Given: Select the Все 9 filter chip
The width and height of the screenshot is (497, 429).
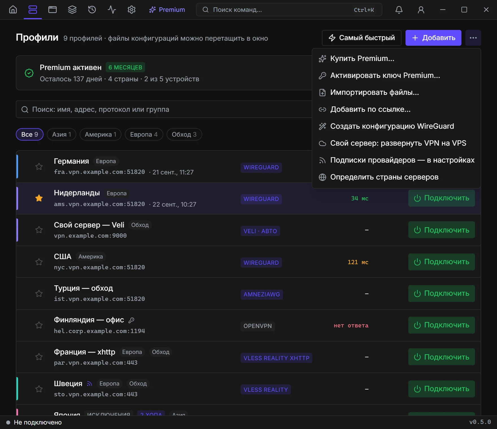Looking at the screenshot, I should tap(30, 134).
